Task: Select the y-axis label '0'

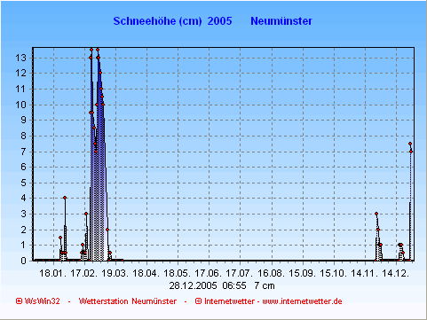Action: (x=24, y=261)
